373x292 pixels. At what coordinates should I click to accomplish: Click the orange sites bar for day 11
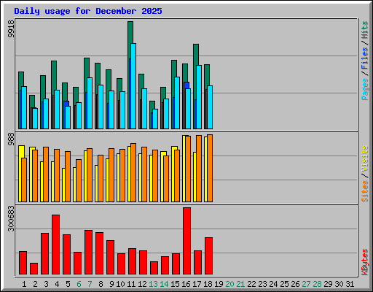click(x=133, y=172)
